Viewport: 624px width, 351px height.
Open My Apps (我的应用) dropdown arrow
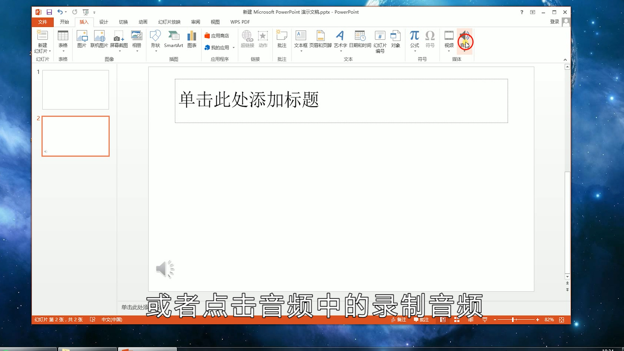pos(234,48)
